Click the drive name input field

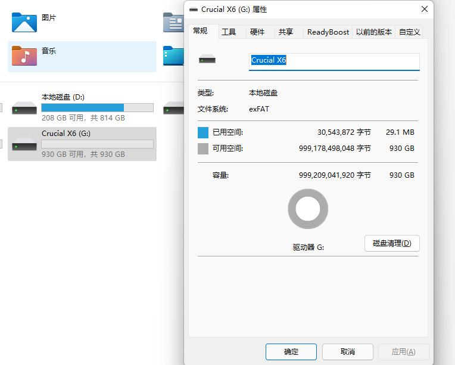[334, 61]
